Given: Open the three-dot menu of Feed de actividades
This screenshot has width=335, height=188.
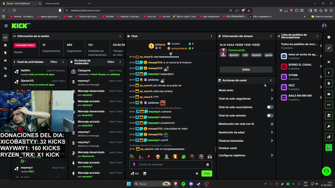Looking at the screenshot, I should pos(63,62).
